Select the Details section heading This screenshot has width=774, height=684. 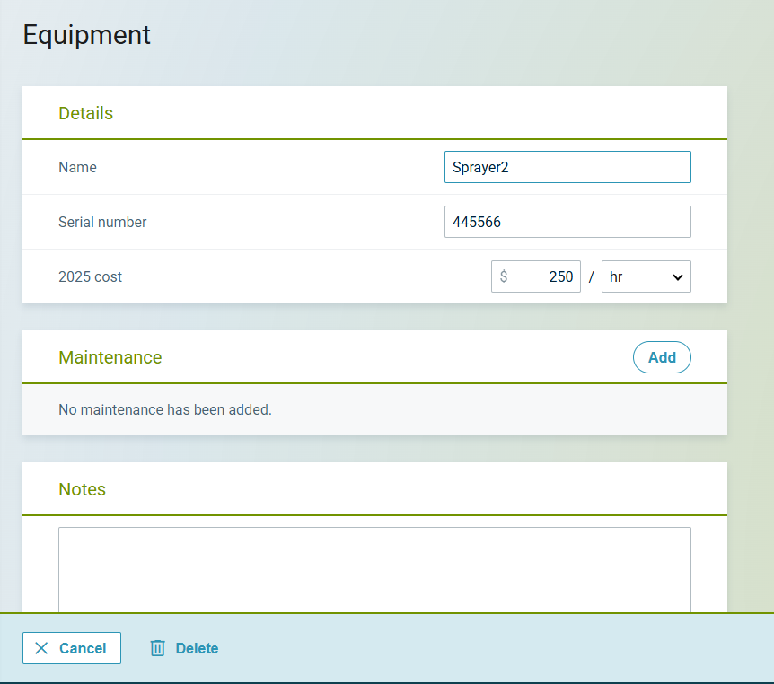tap(86, 113)
